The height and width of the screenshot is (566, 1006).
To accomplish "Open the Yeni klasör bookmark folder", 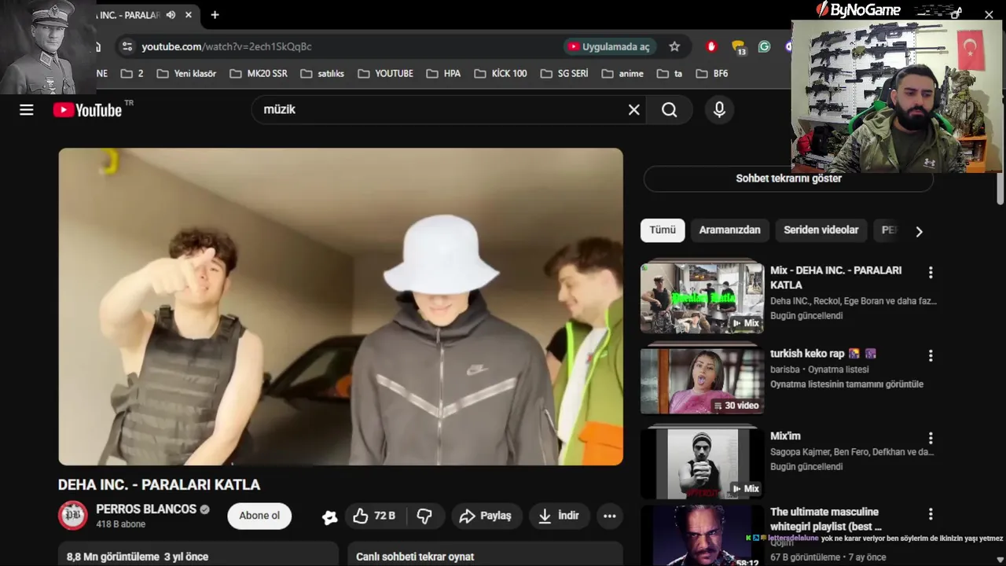I will coord(186,73).
